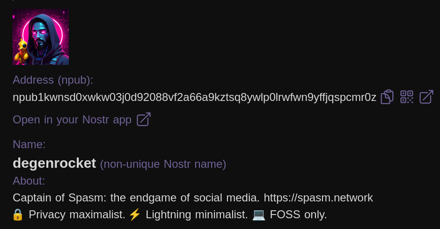Viewport: 440px width, 229px height.
Task: Click the "Privacy maximalist." text
Action: 77,215
